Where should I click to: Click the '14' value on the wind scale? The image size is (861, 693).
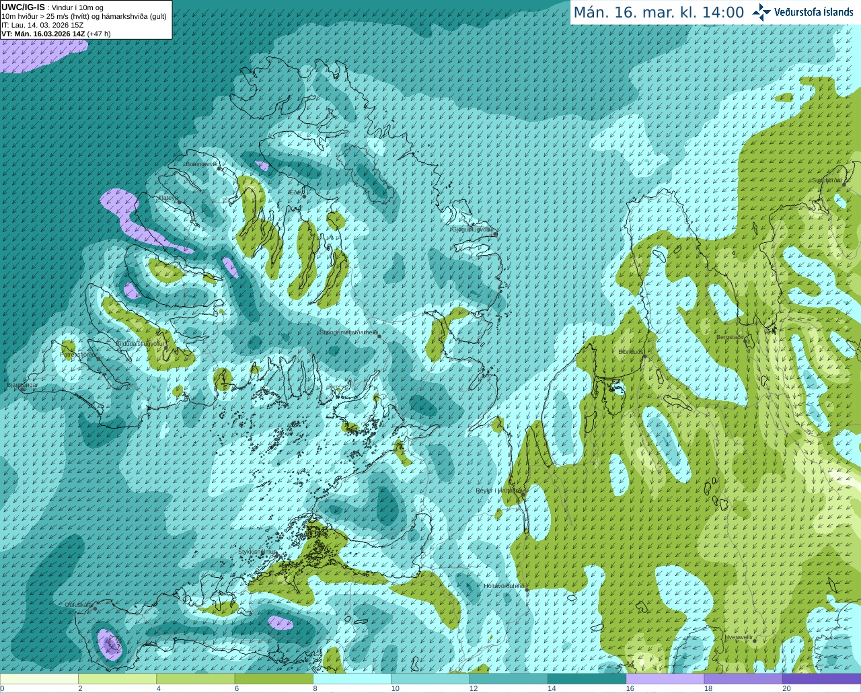point(552,688)
